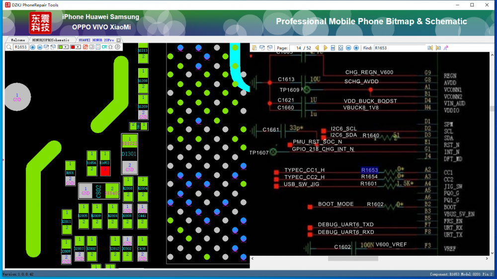The image size is (497, 279).
Task: Click the fit-page icon in schematic toolbar
Action: (341, 48)
